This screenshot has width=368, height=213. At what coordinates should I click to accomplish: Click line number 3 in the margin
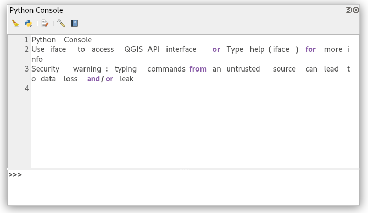[26, 69]
